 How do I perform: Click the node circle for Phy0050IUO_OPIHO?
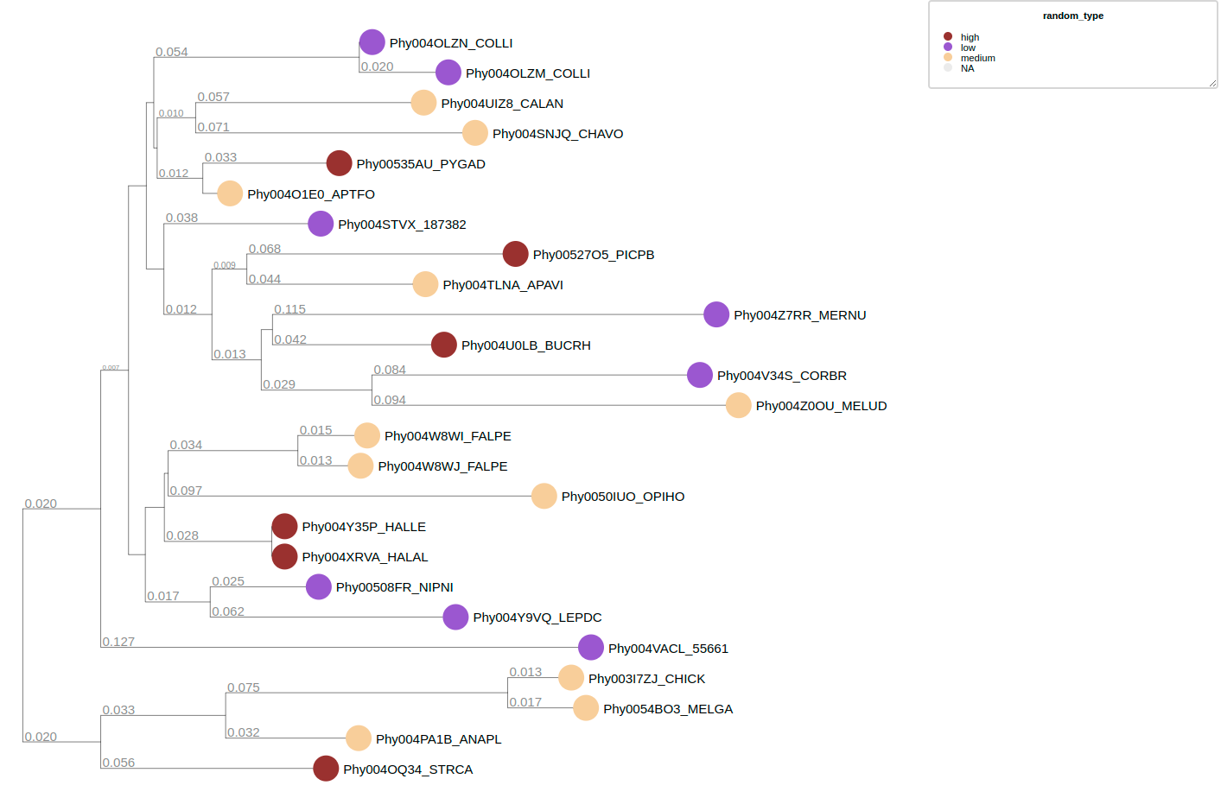[x=544, y=496]
